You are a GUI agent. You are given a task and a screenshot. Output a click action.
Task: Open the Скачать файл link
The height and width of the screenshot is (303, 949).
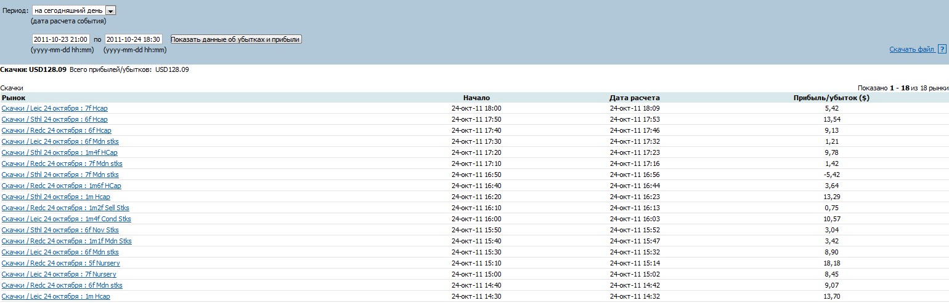912,49
